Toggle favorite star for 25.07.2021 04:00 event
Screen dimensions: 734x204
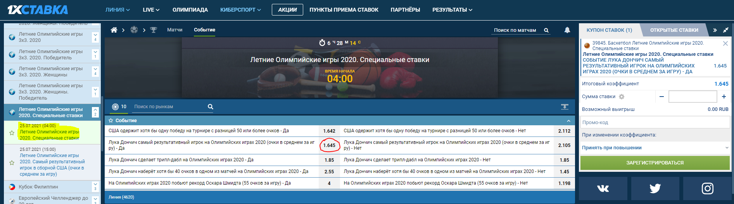[x=12, y=133]
